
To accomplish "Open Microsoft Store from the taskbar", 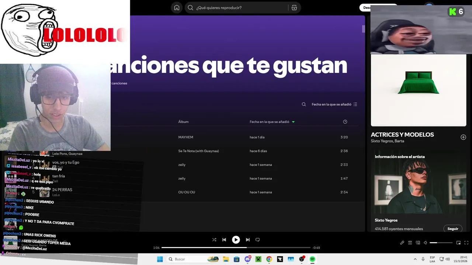I will [x=236, y=259].
